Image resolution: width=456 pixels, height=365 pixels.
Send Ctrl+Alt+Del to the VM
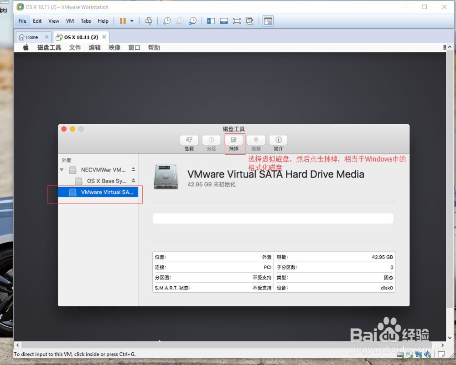(x=148, y=21)
